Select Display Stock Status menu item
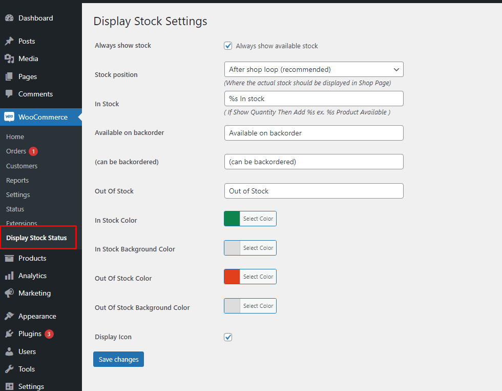 pyautogui.click(x=37, y=238)
